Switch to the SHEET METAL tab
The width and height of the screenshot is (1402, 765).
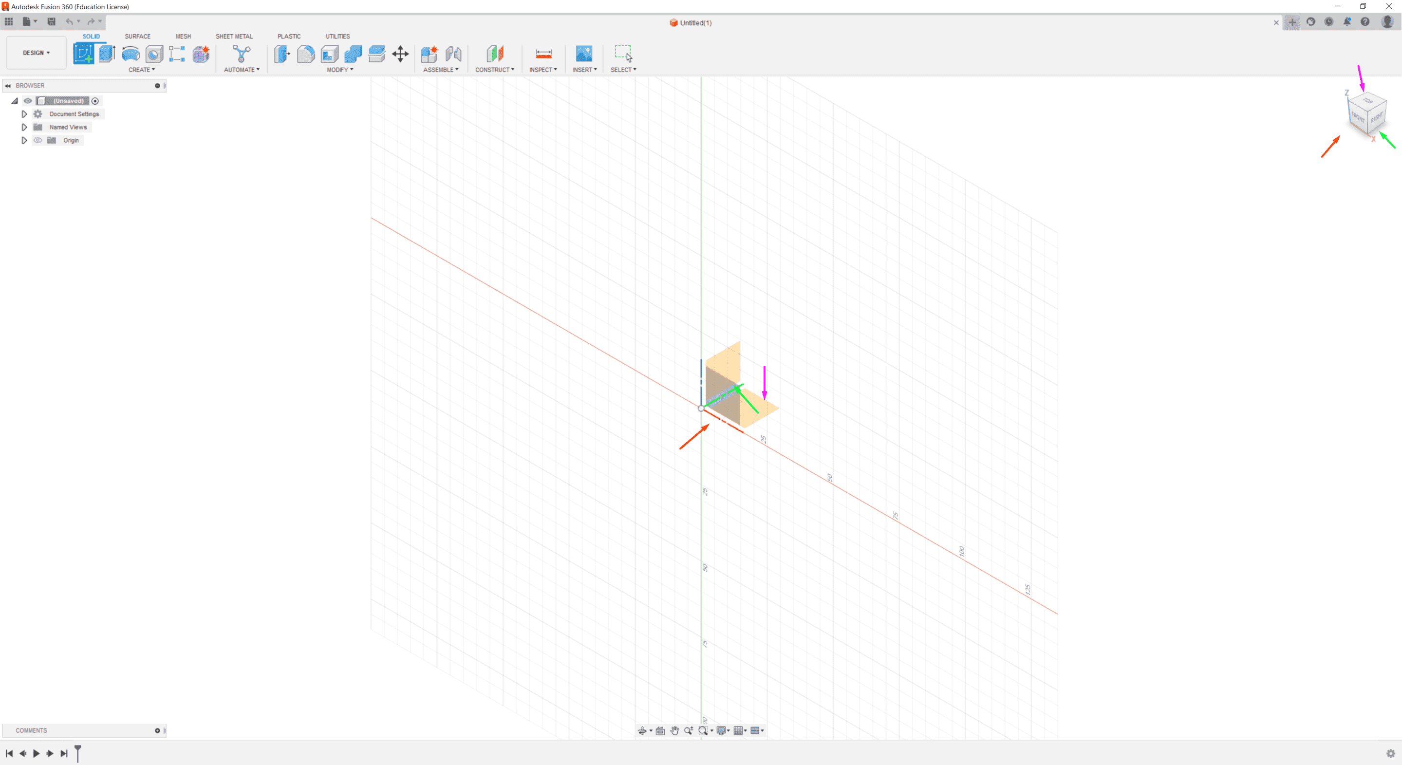click(x=234, y=37)
